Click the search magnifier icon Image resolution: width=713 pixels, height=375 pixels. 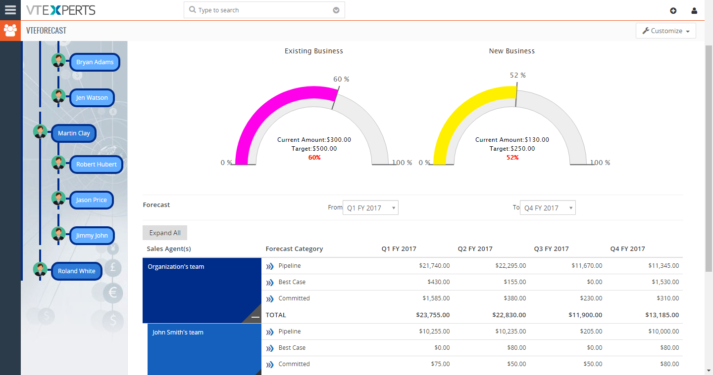192,10
